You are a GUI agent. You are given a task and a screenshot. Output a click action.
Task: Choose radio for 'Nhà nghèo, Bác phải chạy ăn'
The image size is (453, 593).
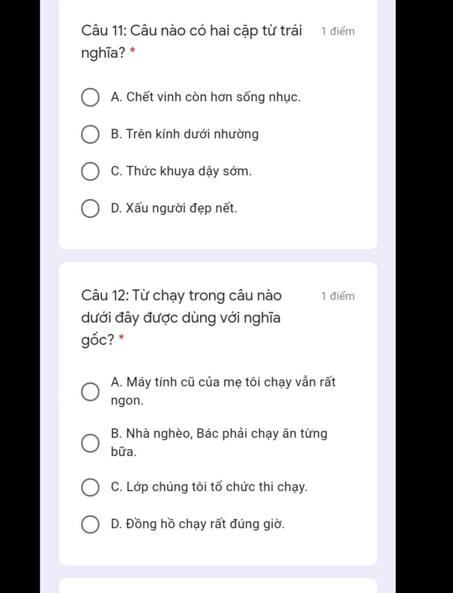[90, 443]
